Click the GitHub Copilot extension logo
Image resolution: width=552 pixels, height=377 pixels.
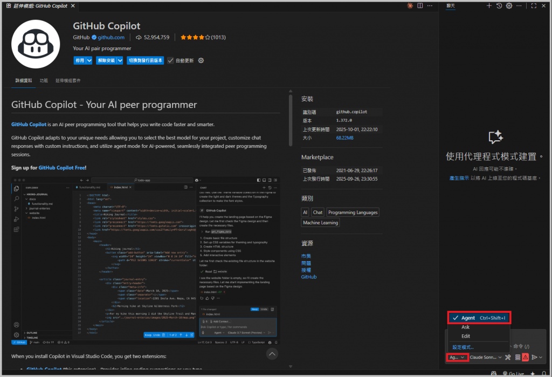click(36, 44)
